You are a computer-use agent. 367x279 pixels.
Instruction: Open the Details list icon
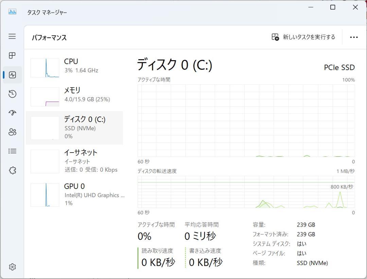pyautogui.click(x=12, y=151)
